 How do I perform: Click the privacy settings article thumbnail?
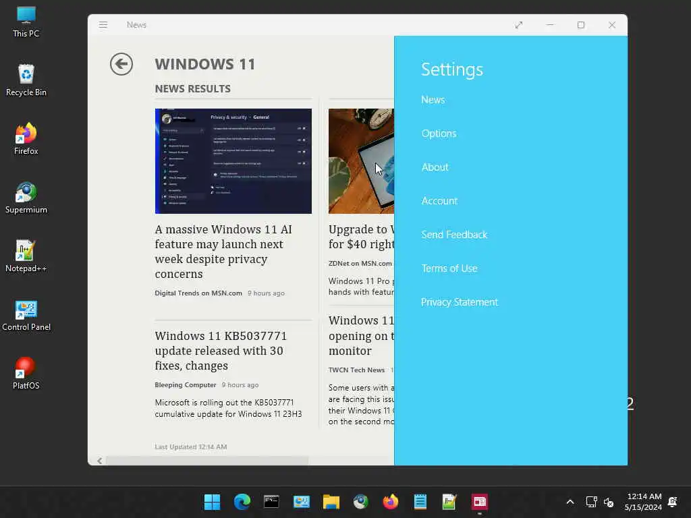pyautogui.click(x=233, y=161)
